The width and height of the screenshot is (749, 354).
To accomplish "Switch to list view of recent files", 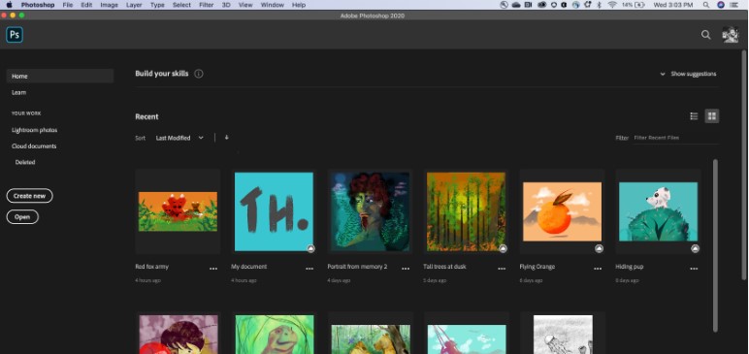I will point(694,116).
